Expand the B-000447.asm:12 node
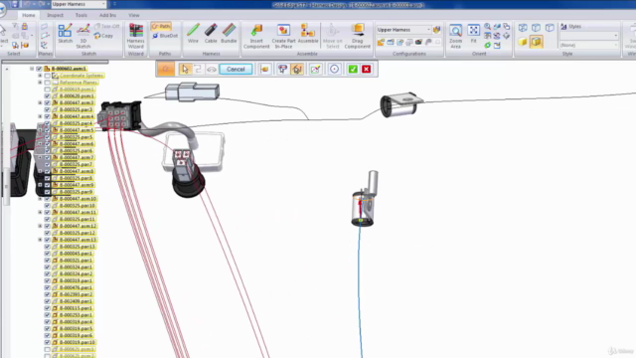Screen dimensions: 636x358 coord(40,226)
